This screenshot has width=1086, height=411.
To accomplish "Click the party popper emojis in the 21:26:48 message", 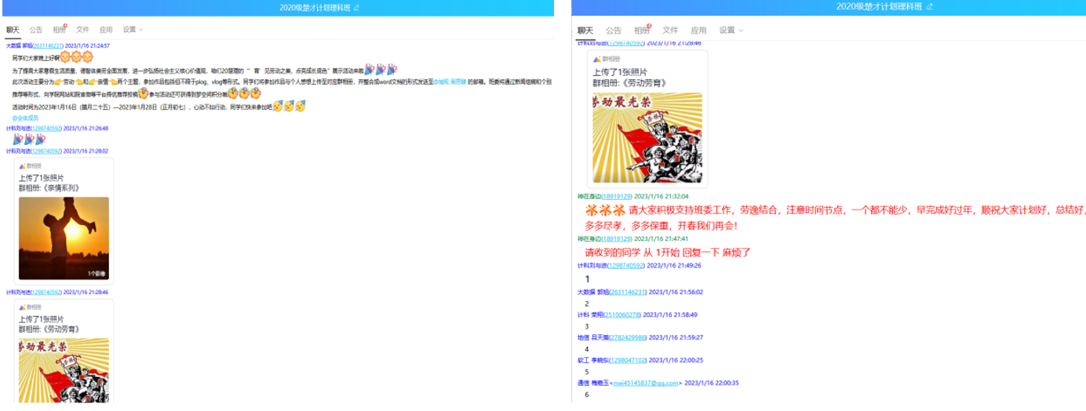I will click(x=29, y=139).
